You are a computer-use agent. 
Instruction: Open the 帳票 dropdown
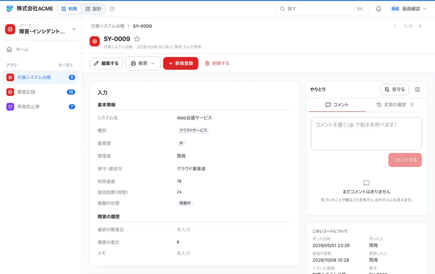(x=143, y=63)
